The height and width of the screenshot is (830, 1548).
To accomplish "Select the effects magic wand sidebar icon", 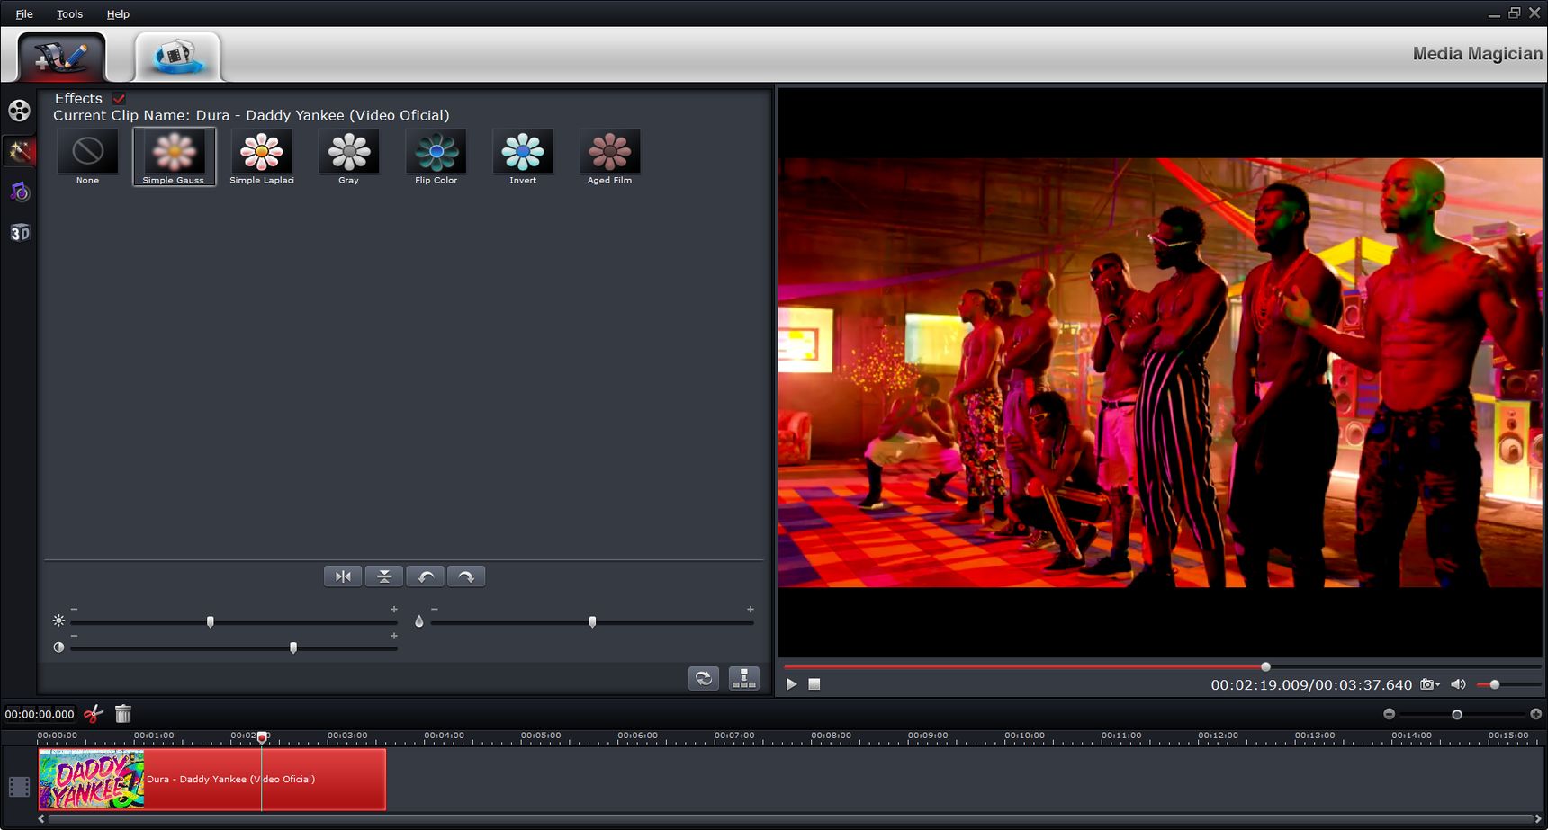I will (19, 151).
